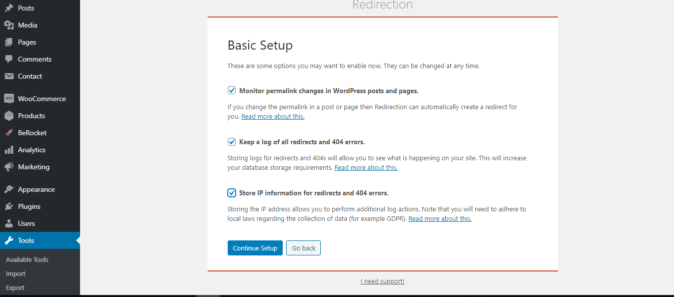Click the Continue Setup button

(255, 248)
